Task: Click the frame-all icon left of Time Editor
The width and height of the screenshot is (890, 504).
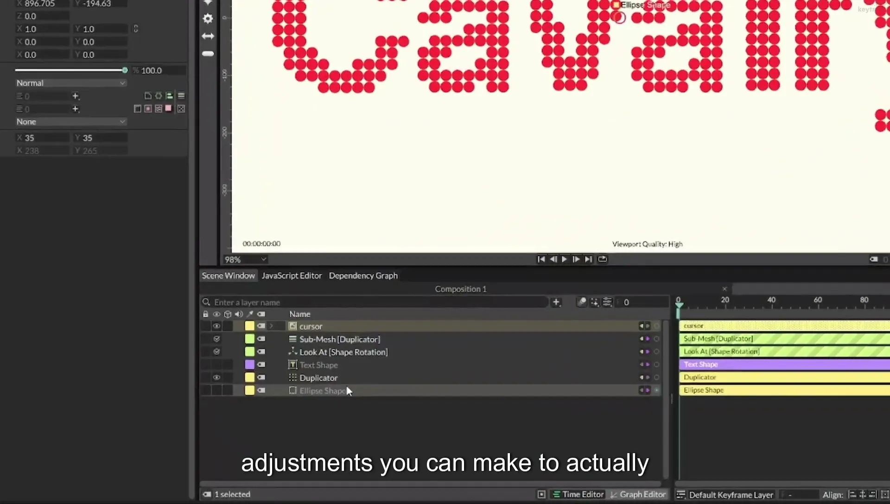Action: [541, 495]
